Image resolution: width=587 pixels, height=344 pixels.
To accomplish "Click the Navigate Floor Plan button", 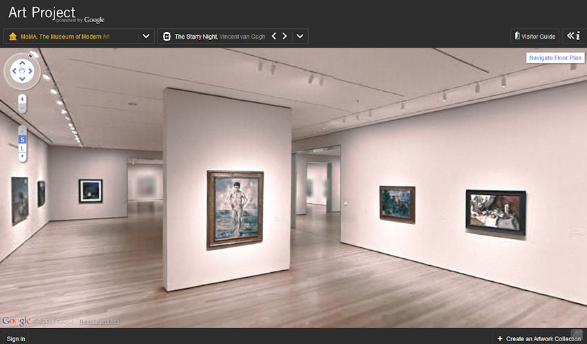I will 555,57.
